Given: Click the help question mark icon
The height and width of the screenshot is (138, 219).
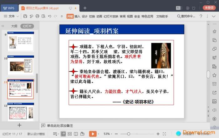Looking at the screenshot, I should [x=201, y=16].
